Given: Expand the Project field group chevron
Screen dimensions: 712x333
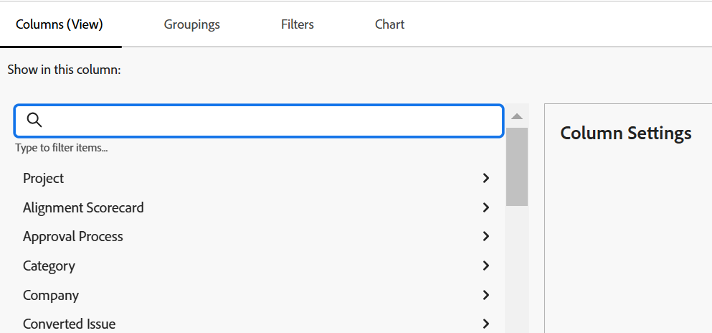Looking at the screenshot, I should coord(486,178).
